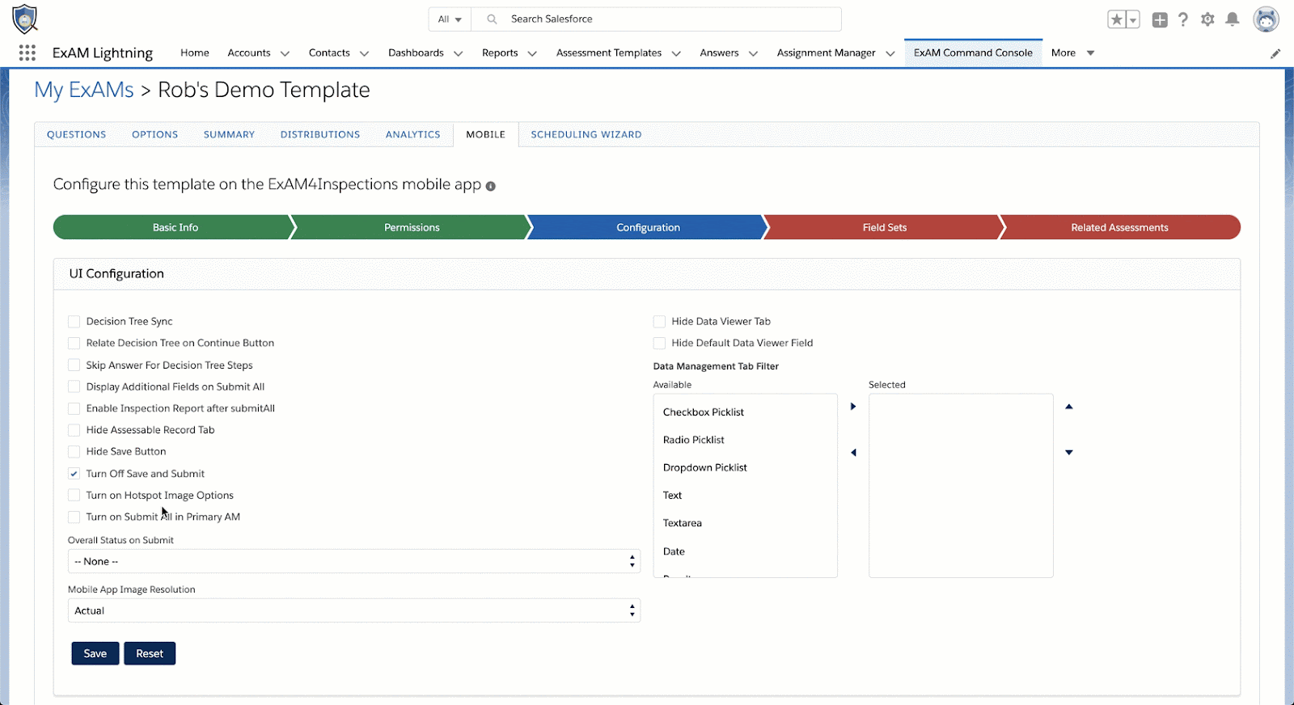Save the UI configuration
The height and width of the screenshot is (705, 1294).
coord(95,654)
